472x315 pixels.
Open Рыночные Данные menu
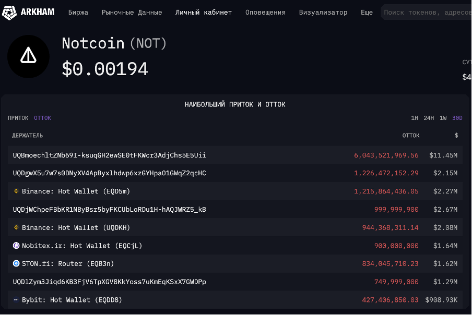(x=132, y=13)
